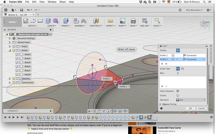Toggle visibility bulb for Body3
The width and height of the screenshot is (215, 134).
click(17, 54)
